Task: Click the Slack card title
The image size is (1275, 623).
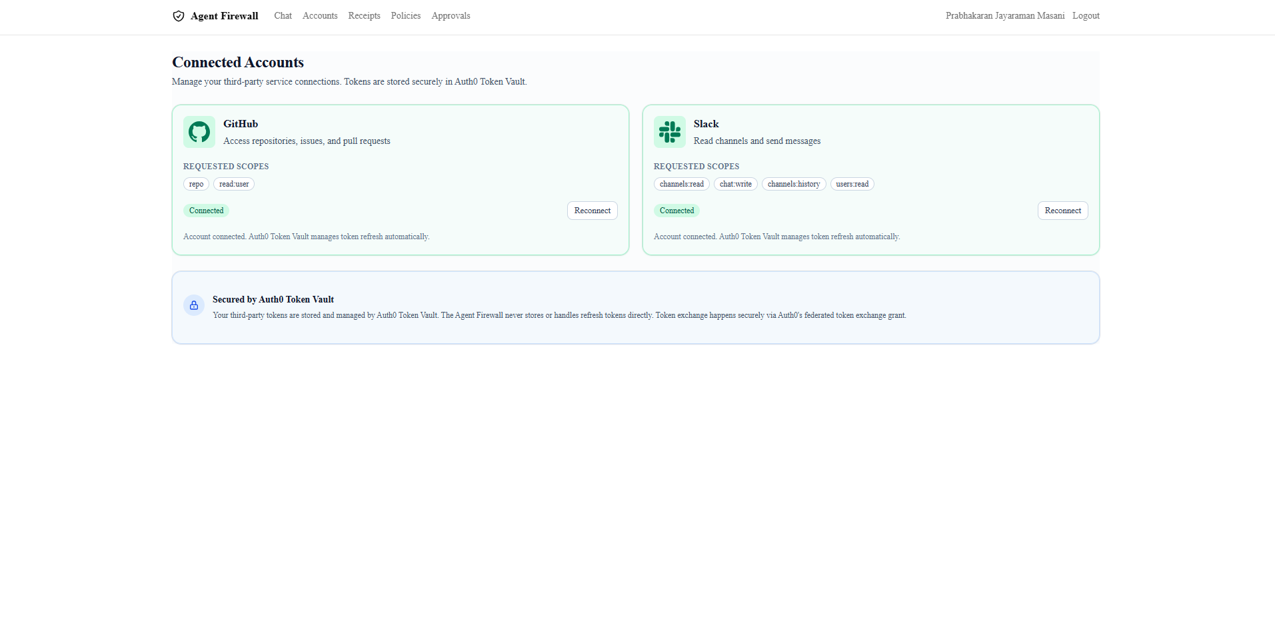Action: tap(706, 124)
